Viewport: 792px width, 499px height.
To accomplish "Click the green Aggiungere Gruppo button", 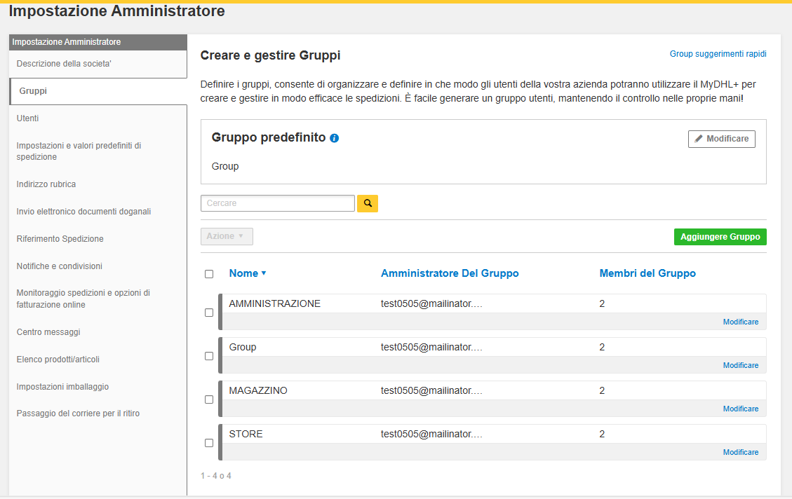I will click(720, 237).
